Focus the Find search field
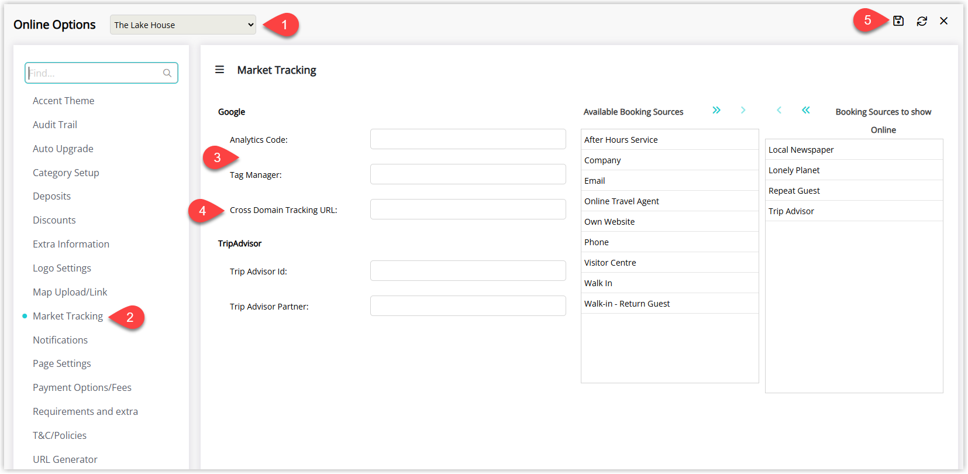The width and height of the screenshot is (968, 474). point(101,73)
